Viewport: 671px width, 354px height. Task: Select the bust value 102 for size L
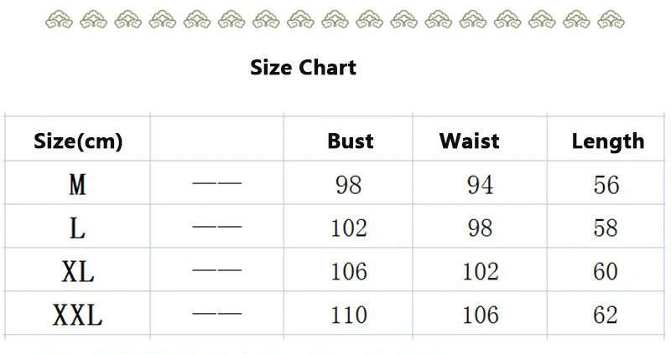coord(348,228)
